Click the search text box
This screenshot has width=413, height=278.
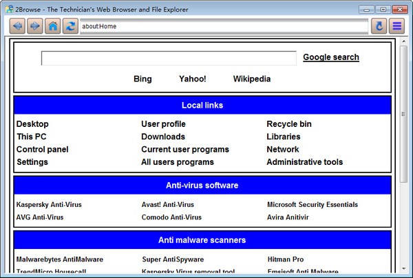coord(169,58)
